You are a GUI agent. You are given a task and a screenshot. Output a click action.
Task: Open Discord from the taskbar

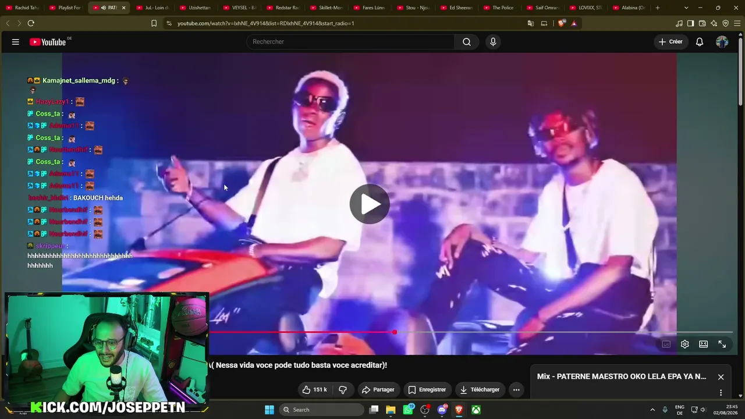[442, 410]
